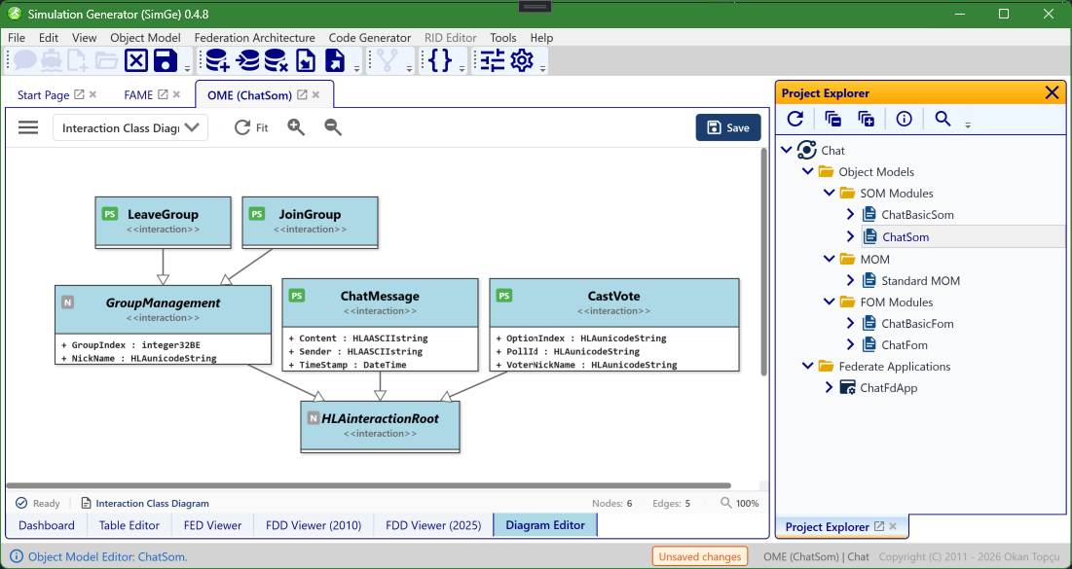
Task: Click the remove database (x) toolbar icon
Action: 277,61
